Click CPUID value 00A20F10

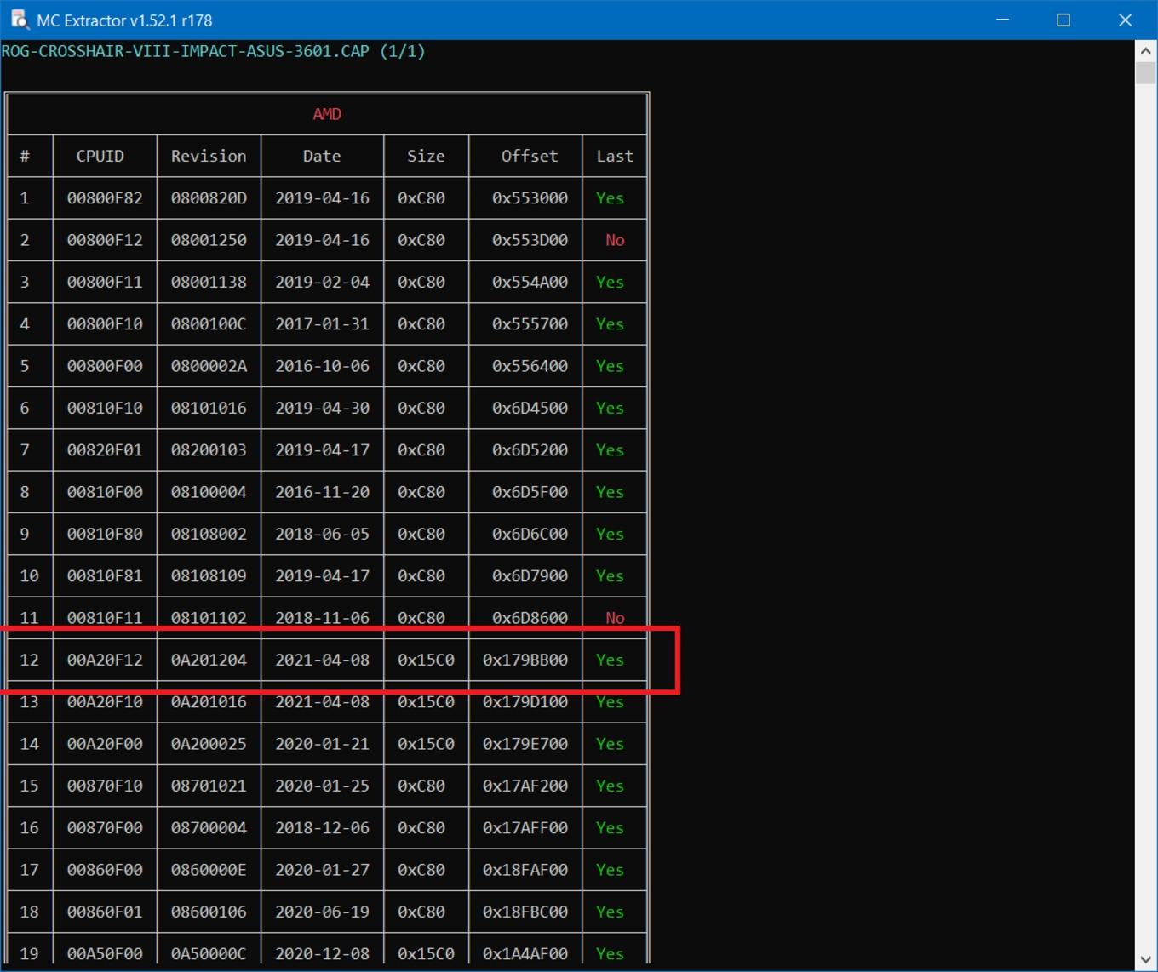click(105, 702)
